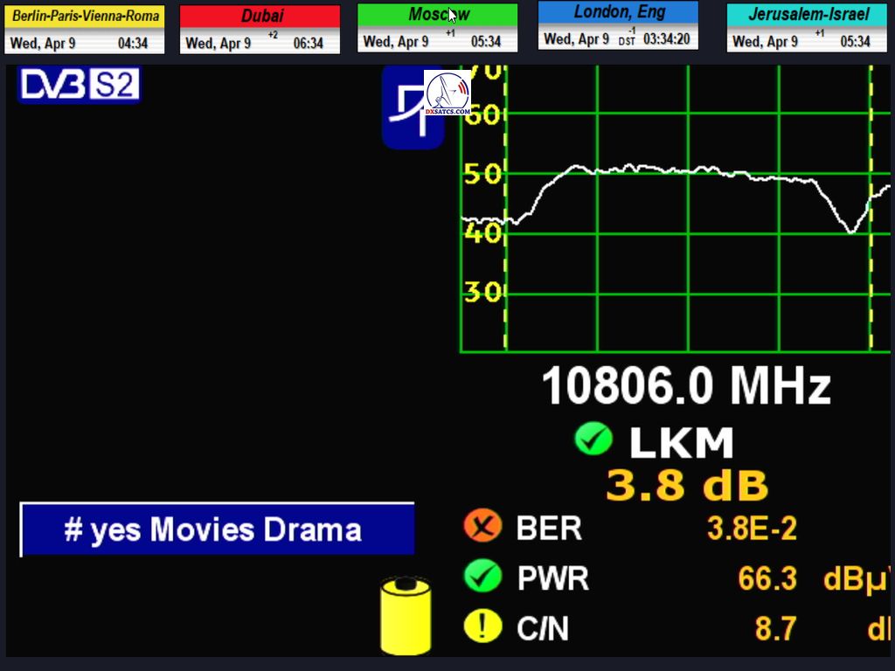Viewport: 895px width, 671px height.
Task: Click the '# yes Movies Drama' channel box
Action: coord(217,529)
